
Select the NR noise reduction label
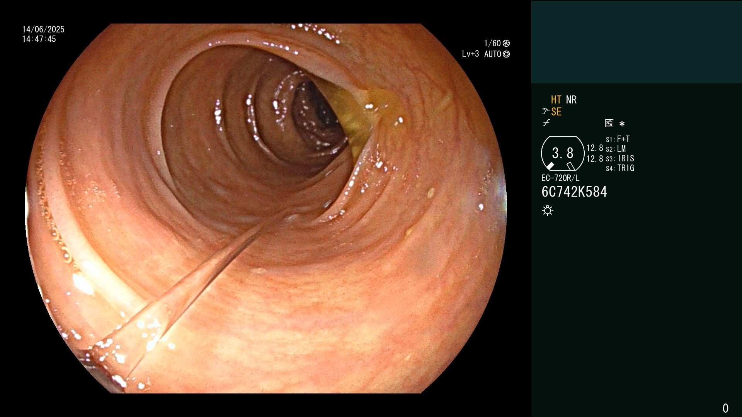pyautogui.click(x=571, y=100)
